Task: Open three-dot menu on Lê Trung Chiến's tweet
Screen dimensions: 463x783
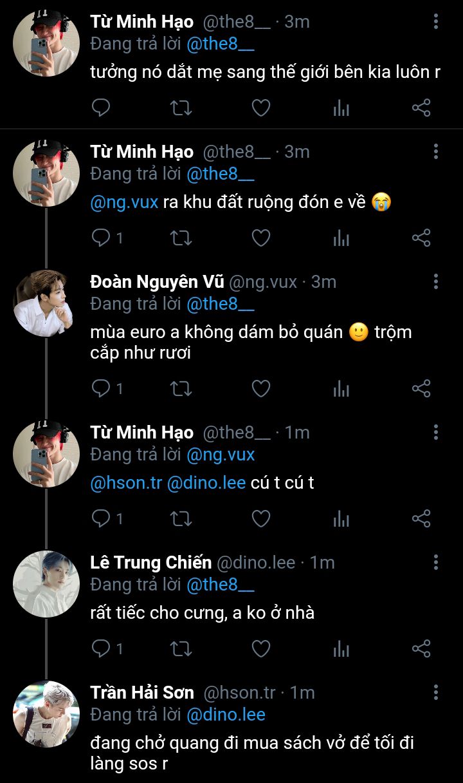Action: (436, 562)
